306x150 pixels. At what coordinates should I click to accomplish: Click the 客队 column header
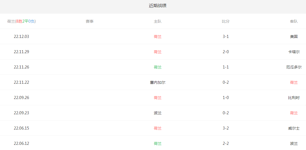tap(294, 21)
